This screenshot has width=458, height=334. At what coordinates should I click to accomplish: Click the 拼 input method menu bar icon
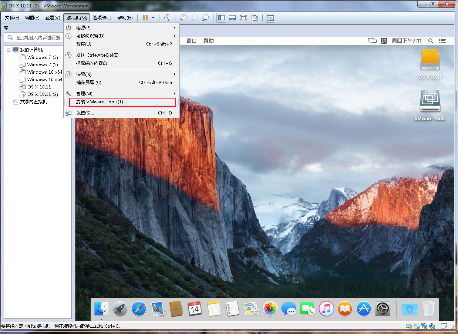click(384, 41)
